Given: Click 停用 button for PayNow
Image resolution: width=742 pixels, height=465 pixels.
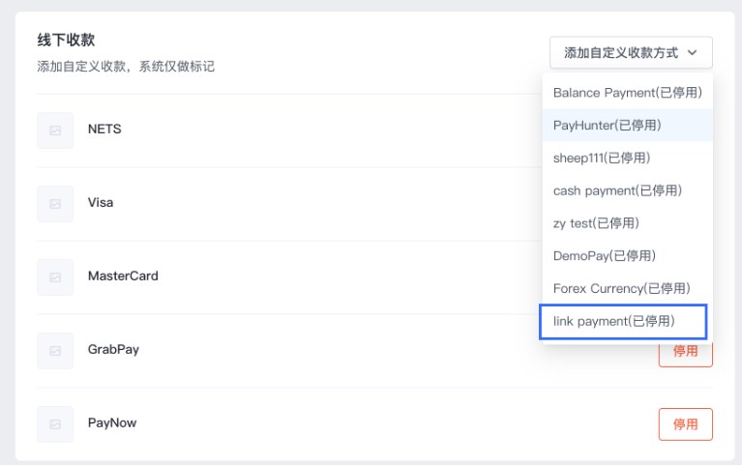Looking at the screenshot, I should [x=685, y=424].
